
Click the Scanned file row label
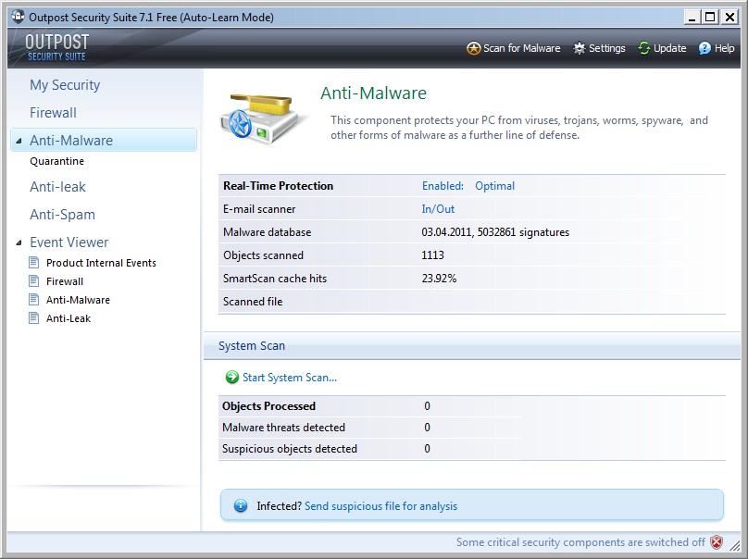click(x=253, y=302)
